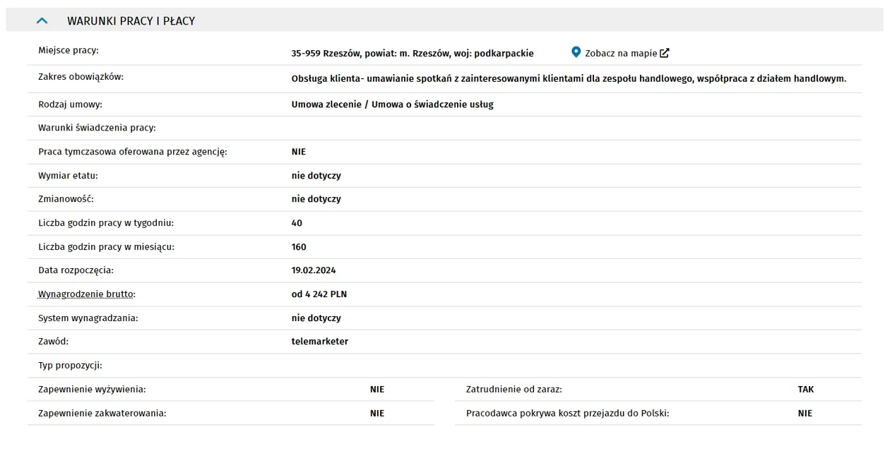The height and width of the screenshot is (451, 890).
Task: Click the salary value od 4 242 PLN
Action: coord(319,294)
